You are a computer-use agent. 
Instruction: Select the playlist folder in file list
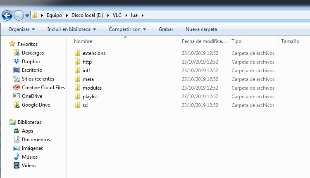(x=90, y=97)
